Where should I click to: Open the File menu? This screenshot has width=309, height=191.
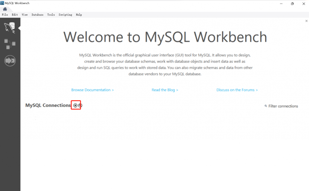tap(5, 15)
